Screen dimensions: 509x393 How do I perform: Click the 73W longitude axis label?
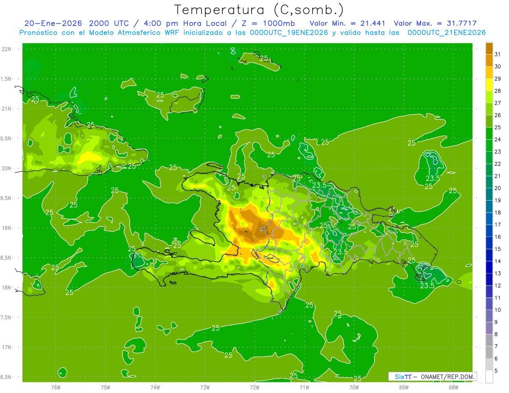point(205,387)
